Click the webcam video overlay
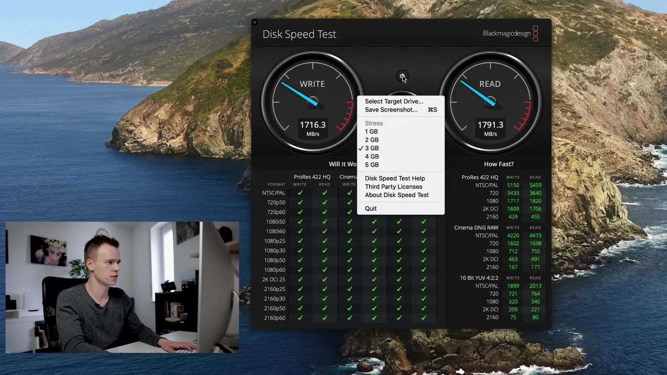 (x=122, y=287)
